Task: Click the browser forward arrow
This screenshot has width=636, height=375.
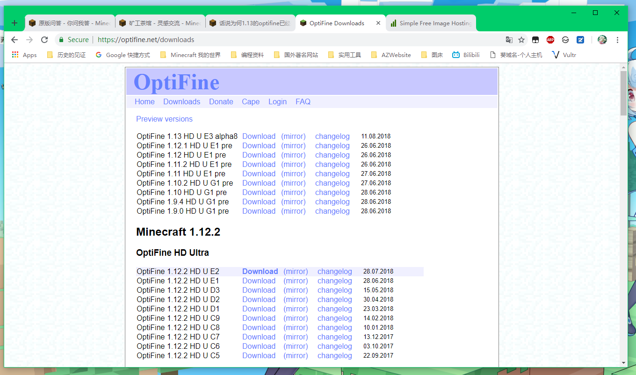Action: coord(29,40)
